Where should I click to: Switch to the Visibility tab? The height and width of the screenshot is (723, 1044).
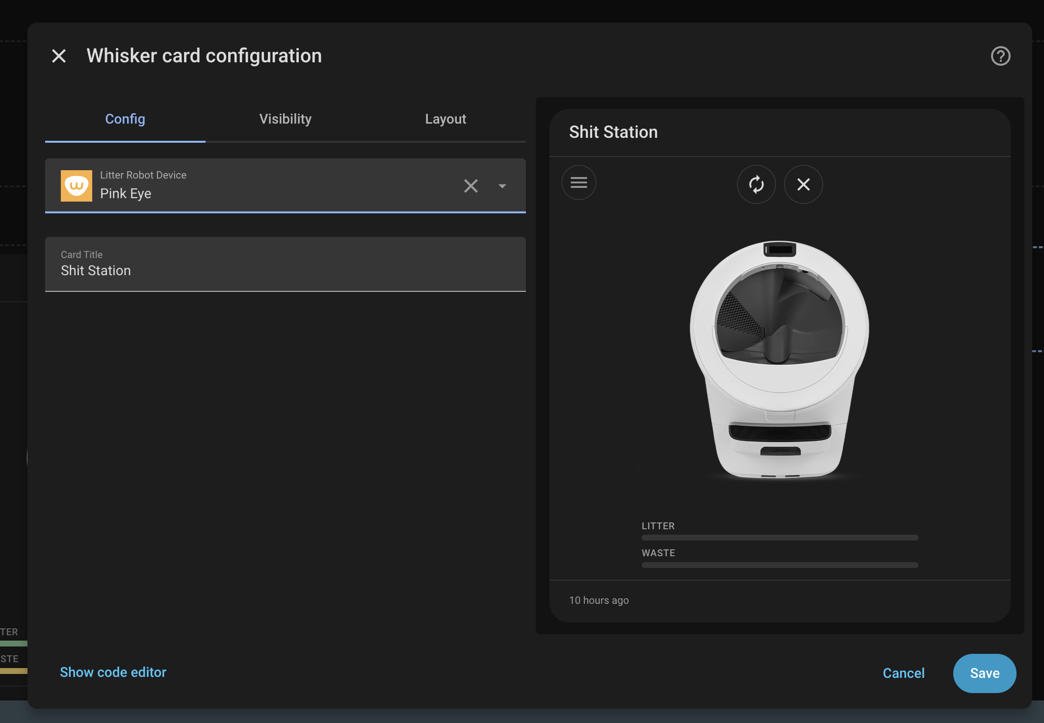coord(285,119)
